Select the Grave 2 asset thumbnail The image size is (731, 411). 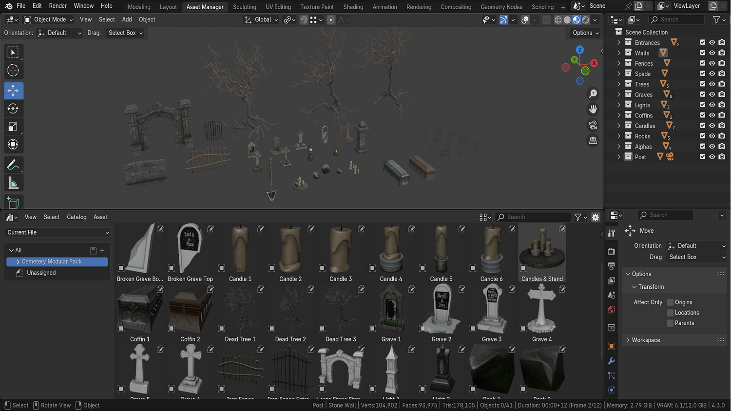coord(442,309)
